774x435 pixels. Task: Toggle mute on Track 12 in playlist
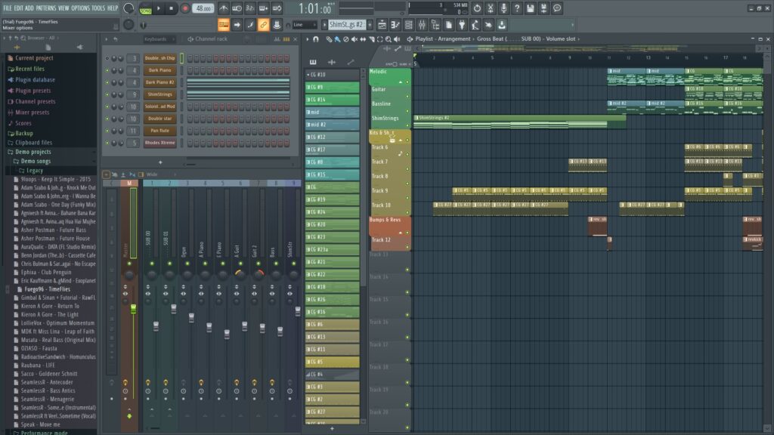407,247
